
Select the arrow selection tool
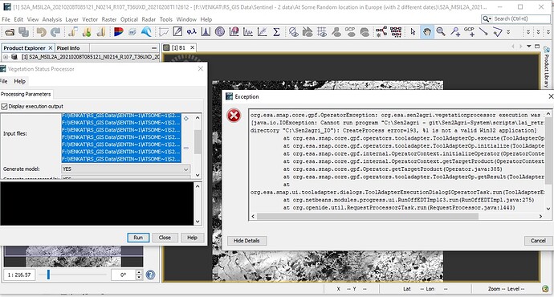(x=413, y=32)
